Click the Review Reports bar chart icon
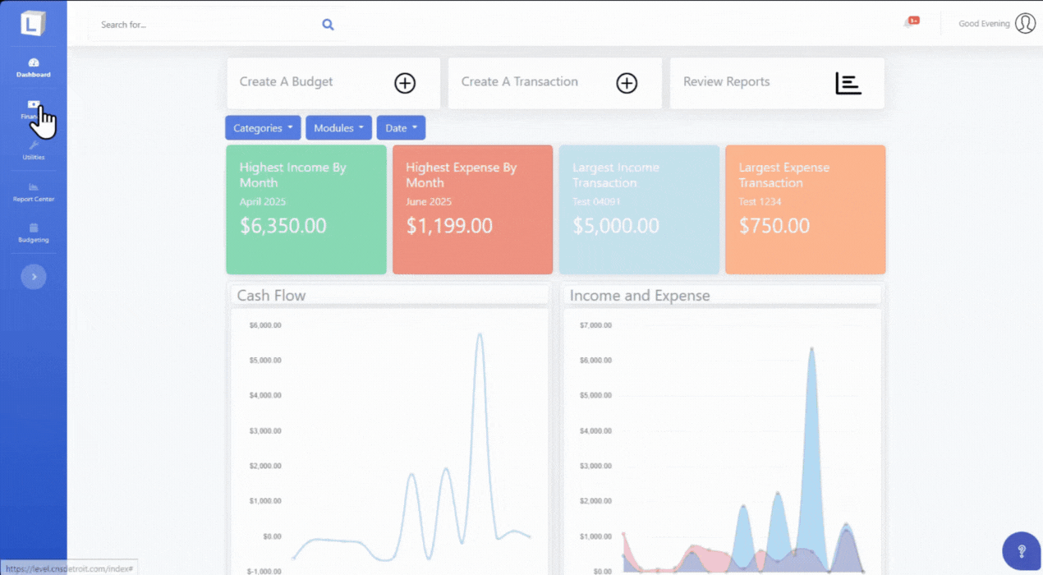Screen dimensions: 1043x575 pyautogui.click(x=848, y=83)
